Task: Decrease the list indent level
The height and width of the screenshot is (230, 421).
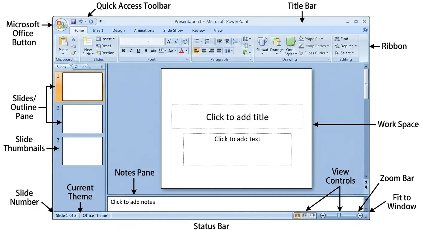Action: pos(219,41)
